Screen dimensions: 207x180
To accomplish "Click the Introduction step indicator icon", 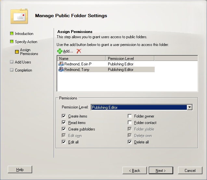I will point(12,33).
